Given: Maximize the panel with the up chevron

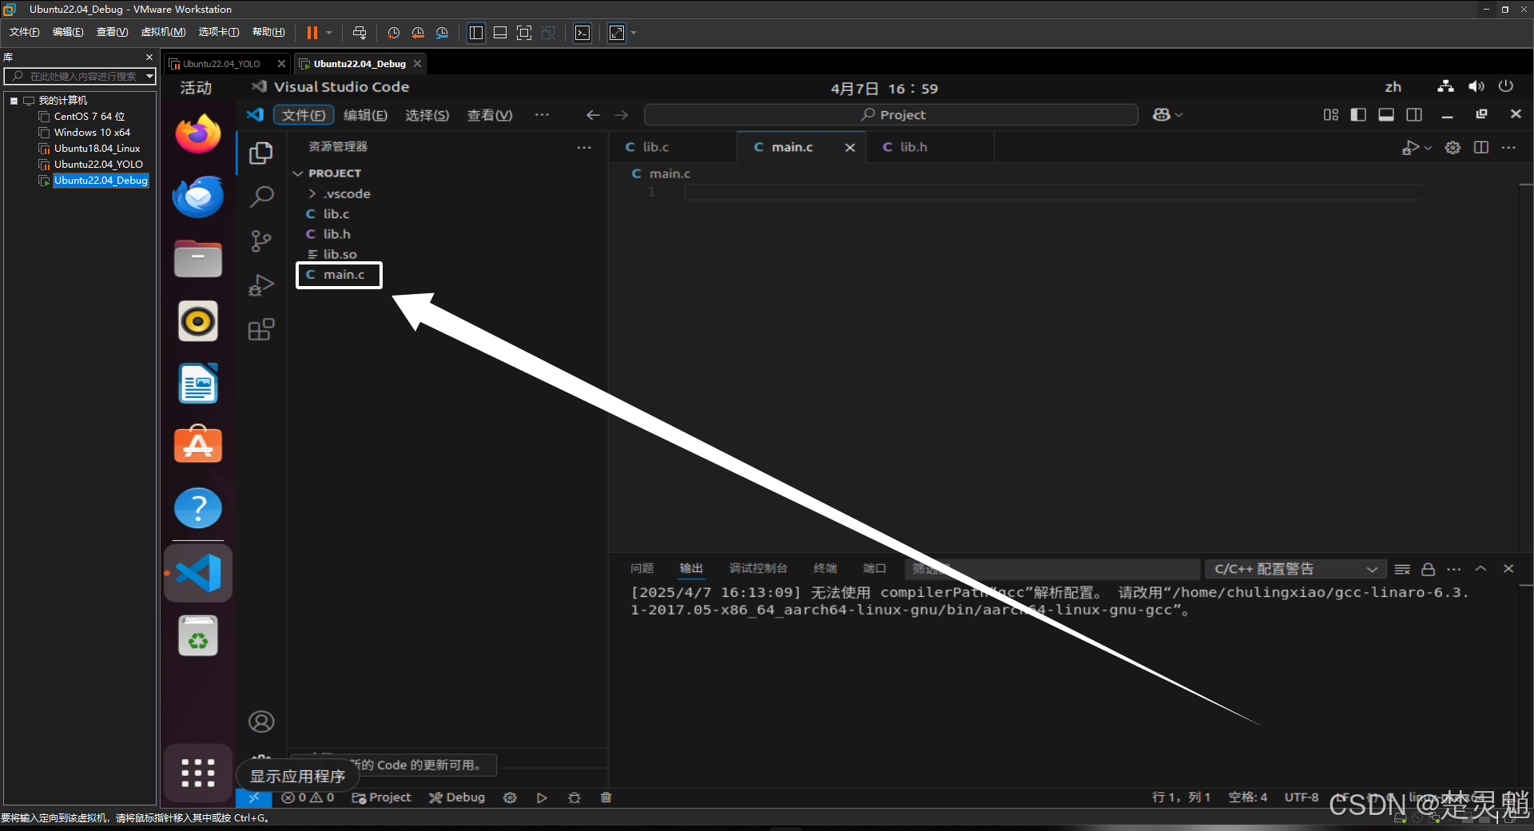Looking at the screenshot, I should [1480, 569].
